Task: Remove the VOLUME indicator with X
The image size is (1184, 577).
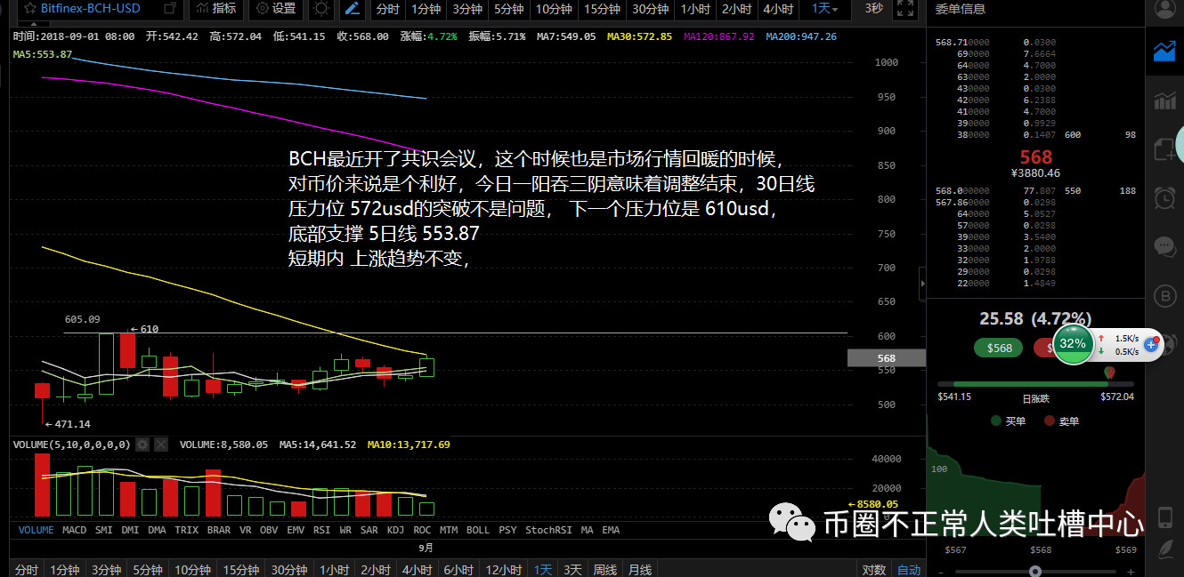Action: click(161, 444)
